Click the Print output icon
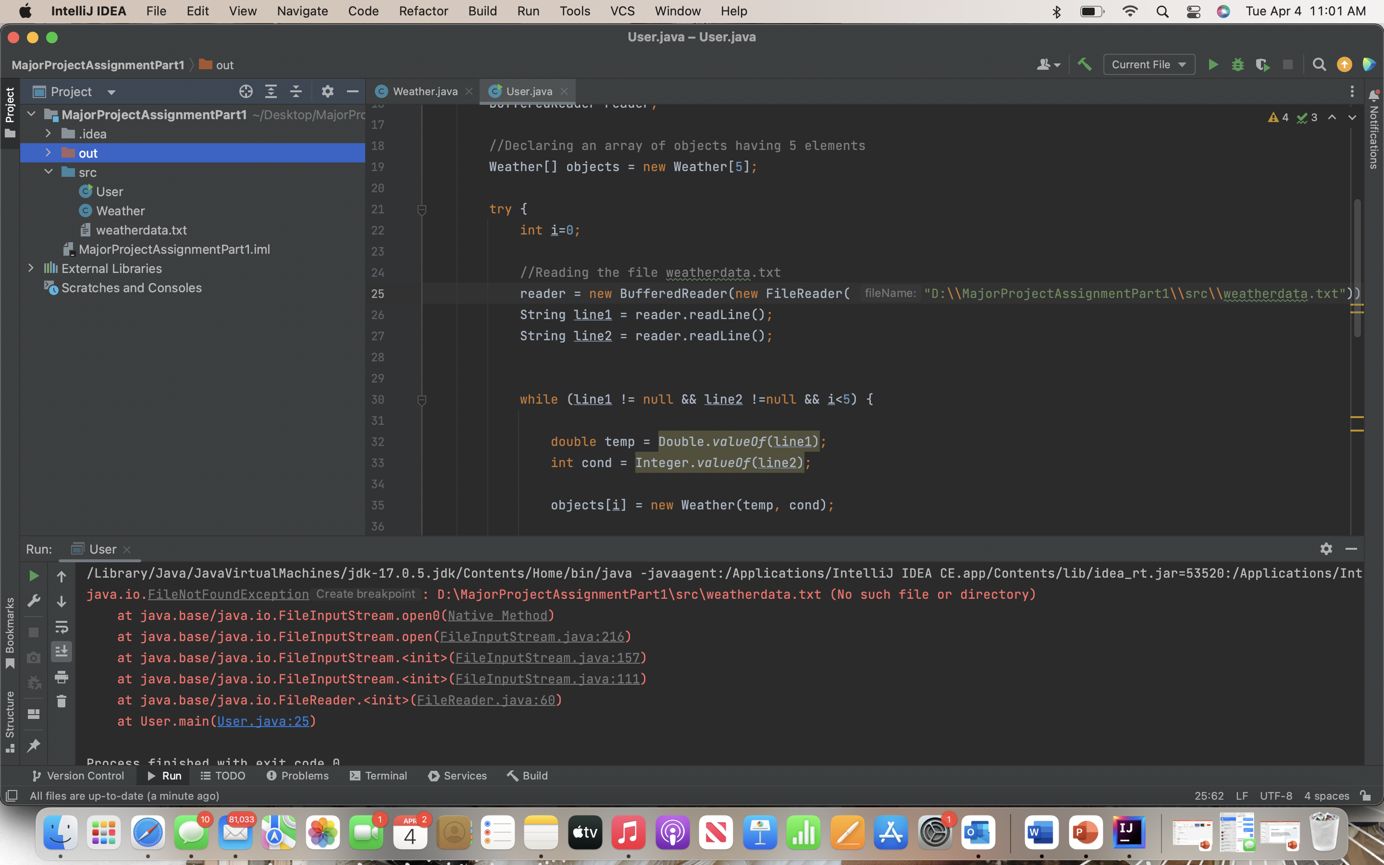 tap(61, 678)
